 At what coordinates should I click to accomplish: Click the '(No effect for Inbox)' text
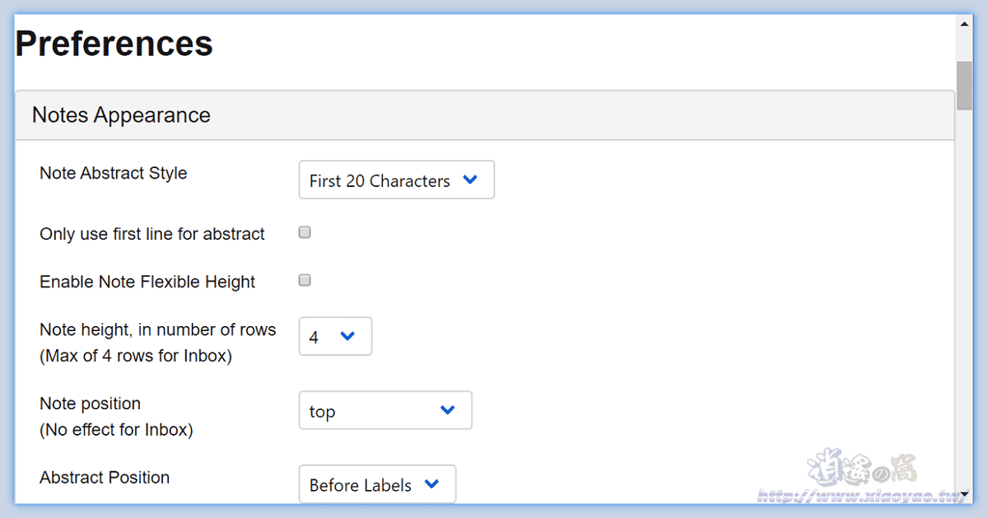116,430
